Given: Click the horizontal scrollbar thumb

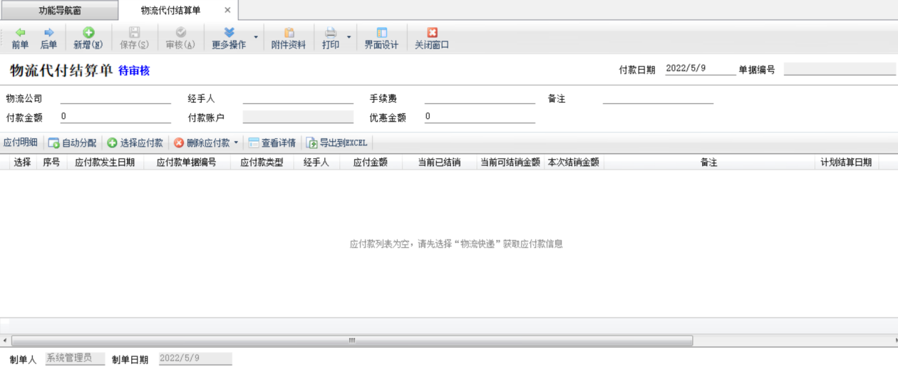Looking at the screenshot, I should [x=352, y=341].
